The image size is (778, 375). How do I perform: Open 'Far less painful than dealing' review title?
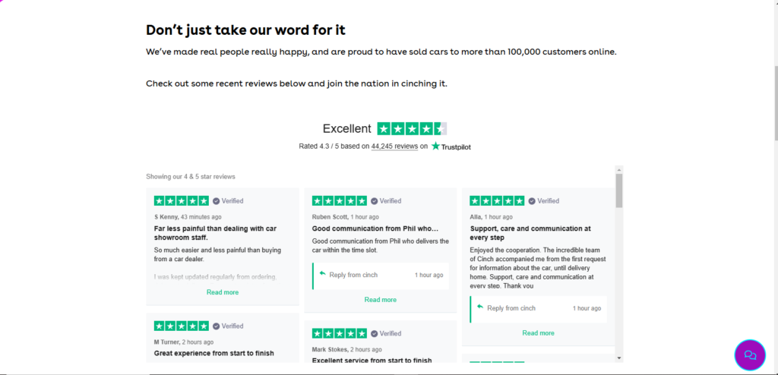[215, 233]
